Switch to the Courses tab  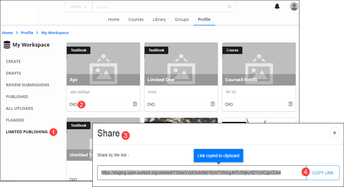coord(136,19)
